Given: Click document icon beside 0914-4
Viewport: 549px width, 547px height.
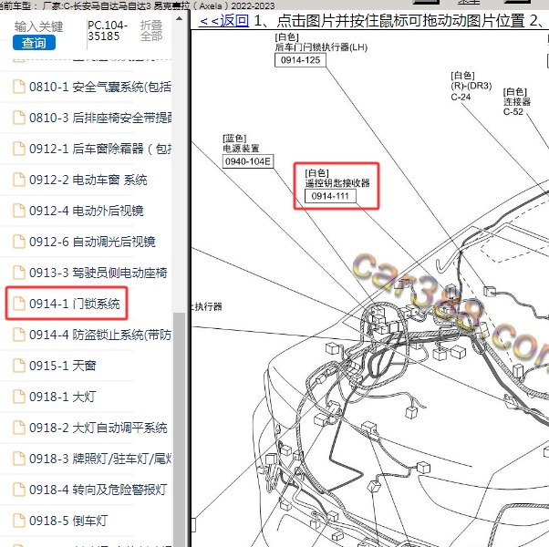Looking at the screenshot, I should [x=19, y=335].
